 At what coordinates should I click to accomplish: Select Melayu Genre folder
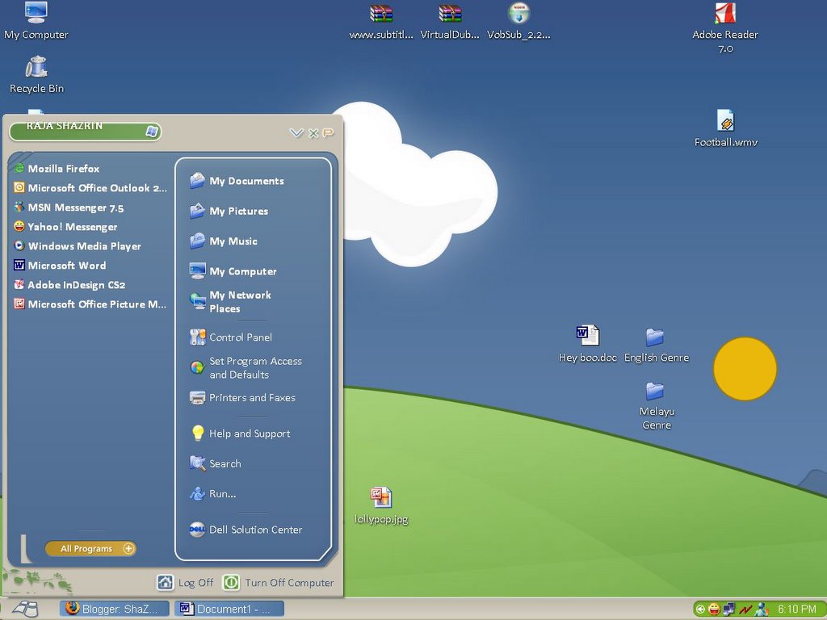(x=656, y=405)
